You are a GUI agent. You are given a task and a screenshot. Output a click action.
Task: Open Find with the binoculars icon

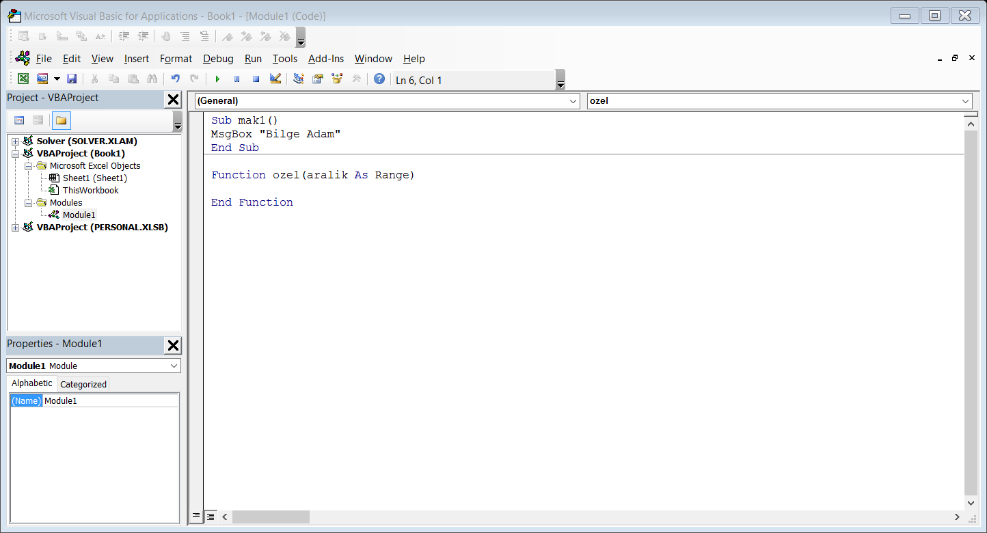coord(152,79)
